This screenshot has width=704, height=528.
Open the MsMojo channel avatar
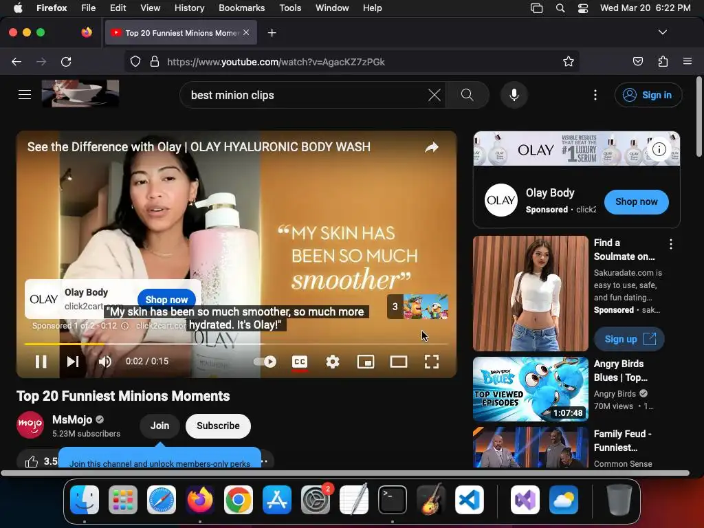[30, 425]
